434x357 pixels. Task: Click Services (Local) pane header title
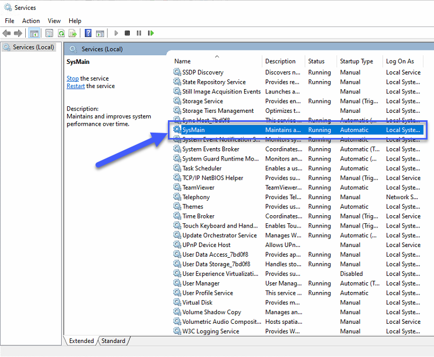coord(102,49)
